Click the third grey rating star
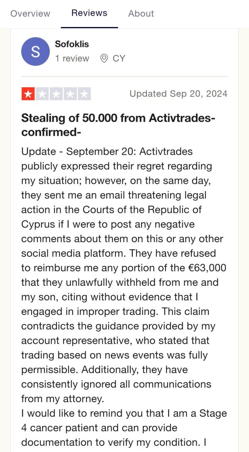The width and height of the screenshot is (249, 452). [56, 94]
